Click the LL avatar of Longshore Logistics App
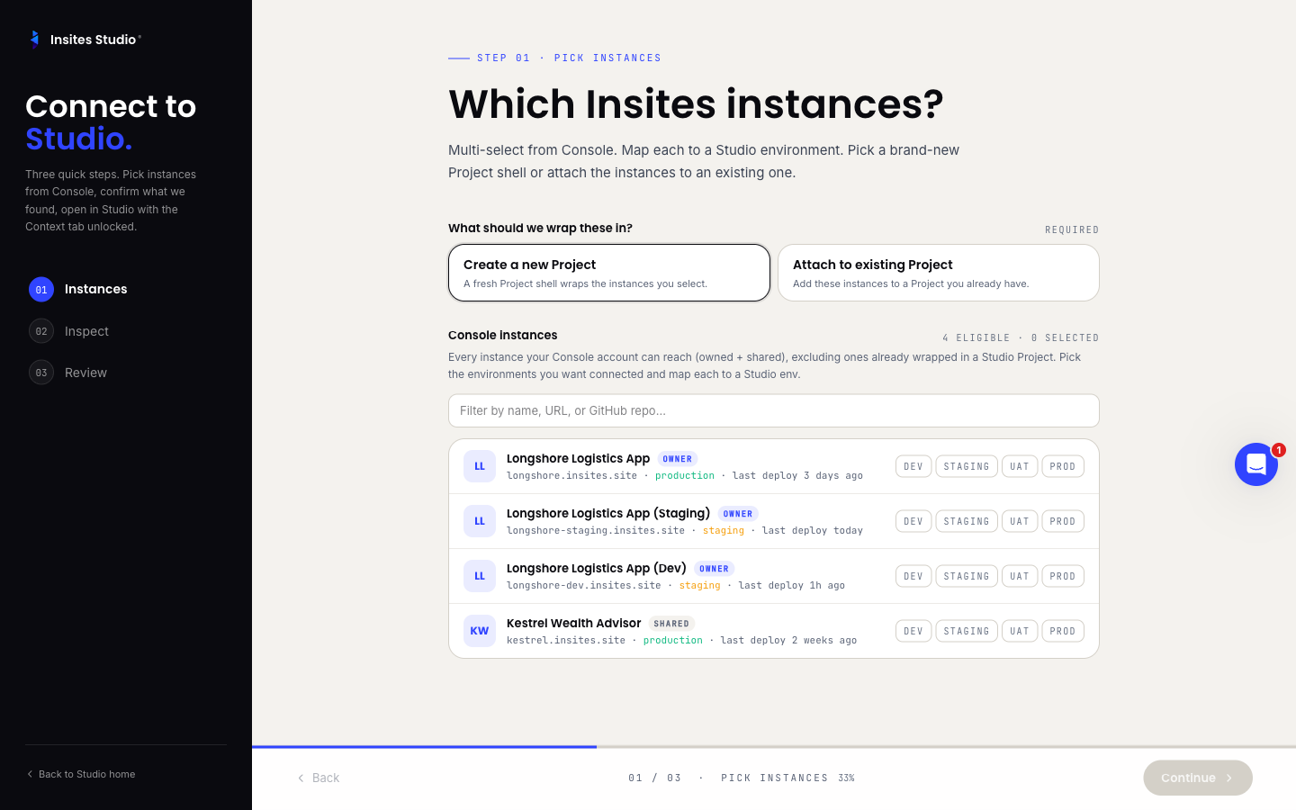The width and height of the screenshot is (1296, 810). [480, 466]
